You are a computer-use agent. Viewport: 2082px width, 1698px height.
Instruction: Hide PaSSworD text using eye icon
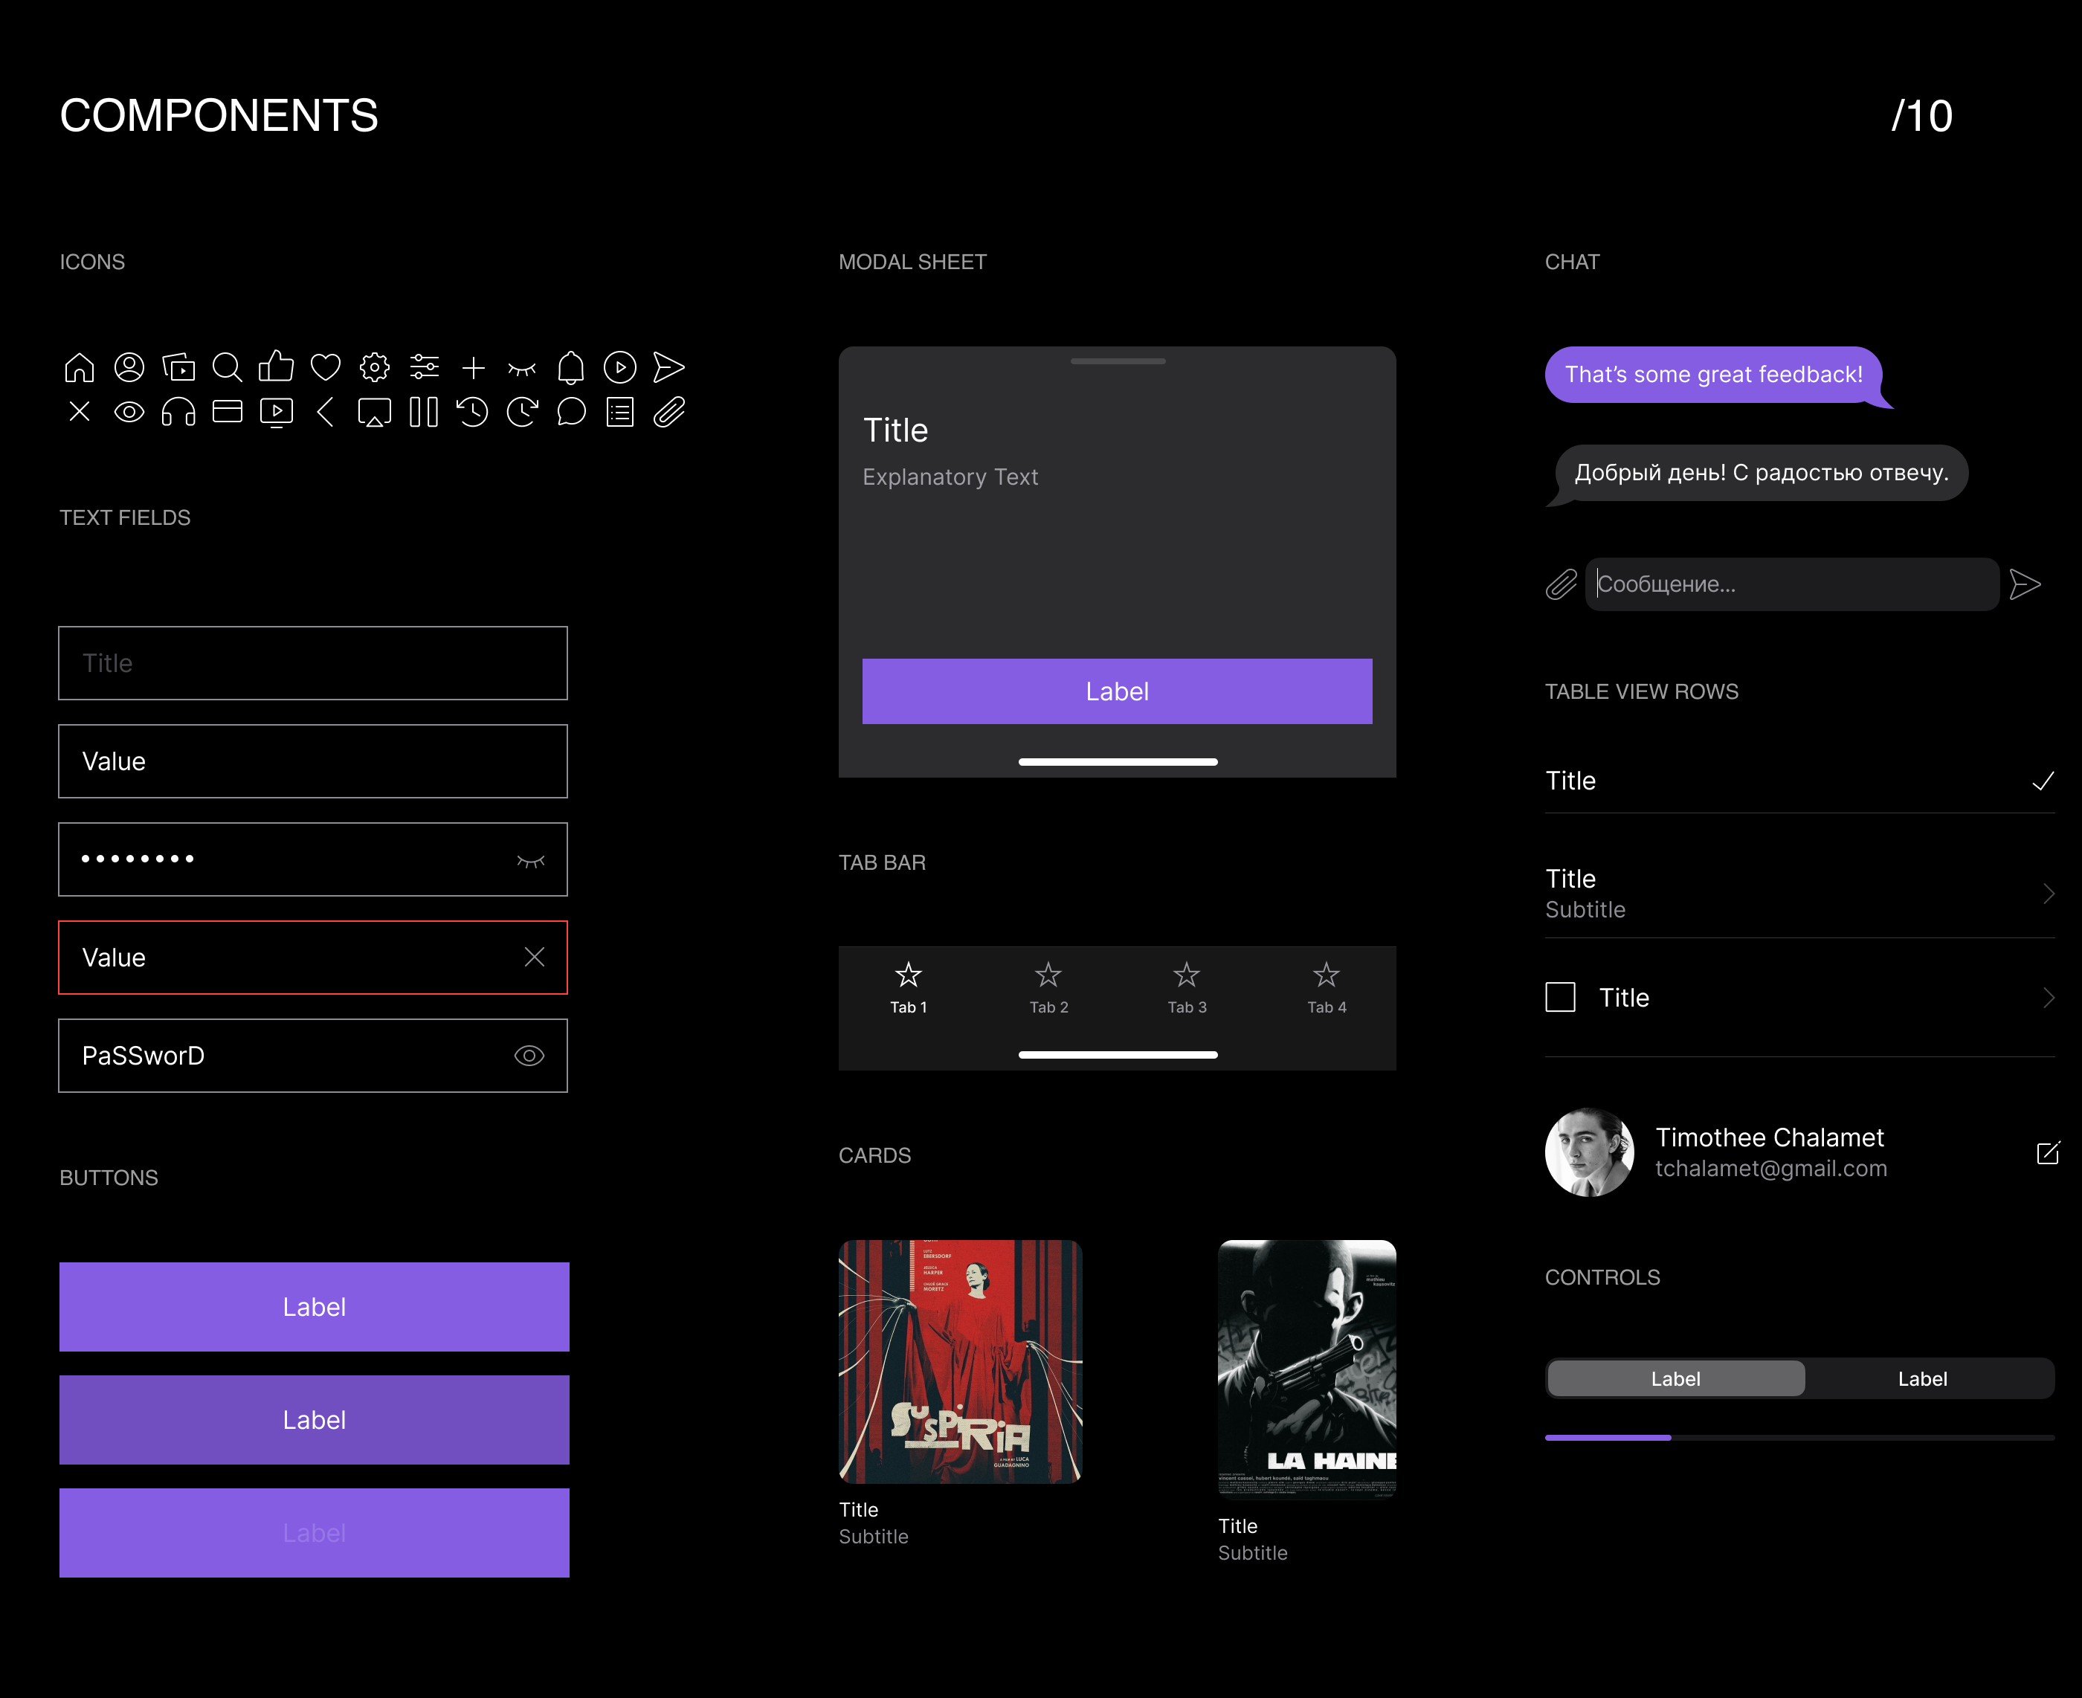pos(529,1056)
